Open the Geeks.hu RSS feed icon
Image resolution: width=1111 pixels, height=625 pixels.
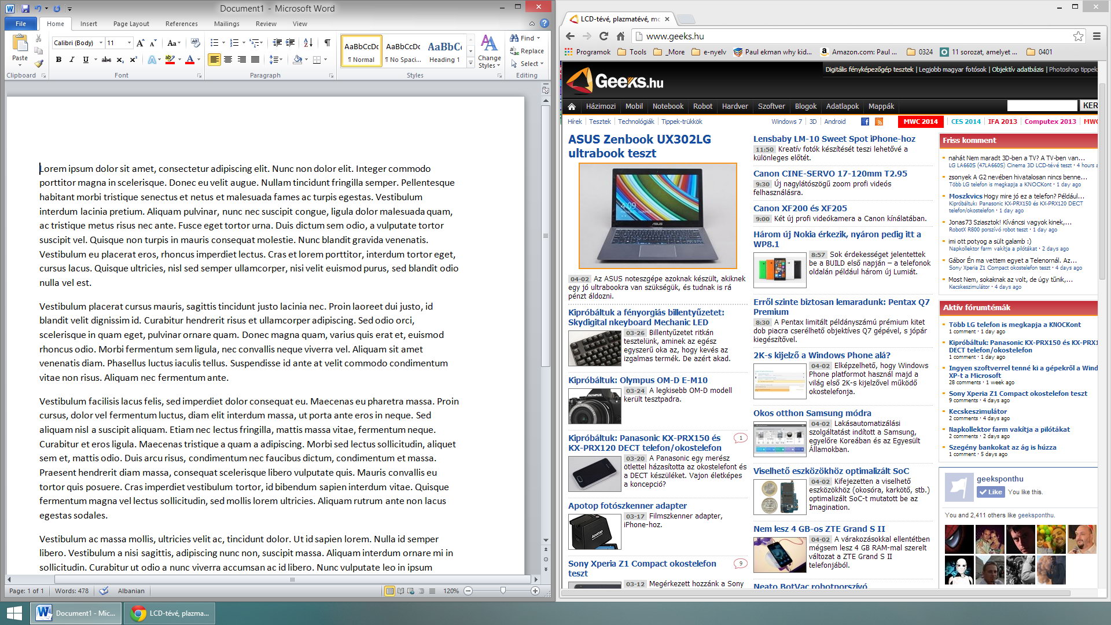tap(879, 122)
